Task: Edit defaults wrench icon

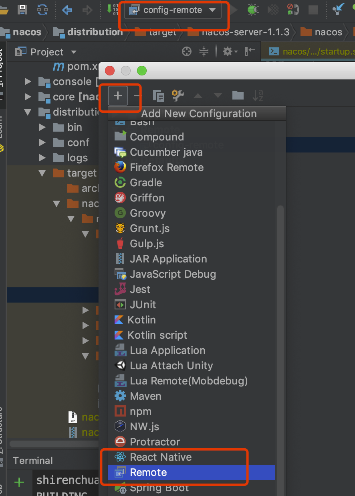Action: pos(178,96)
